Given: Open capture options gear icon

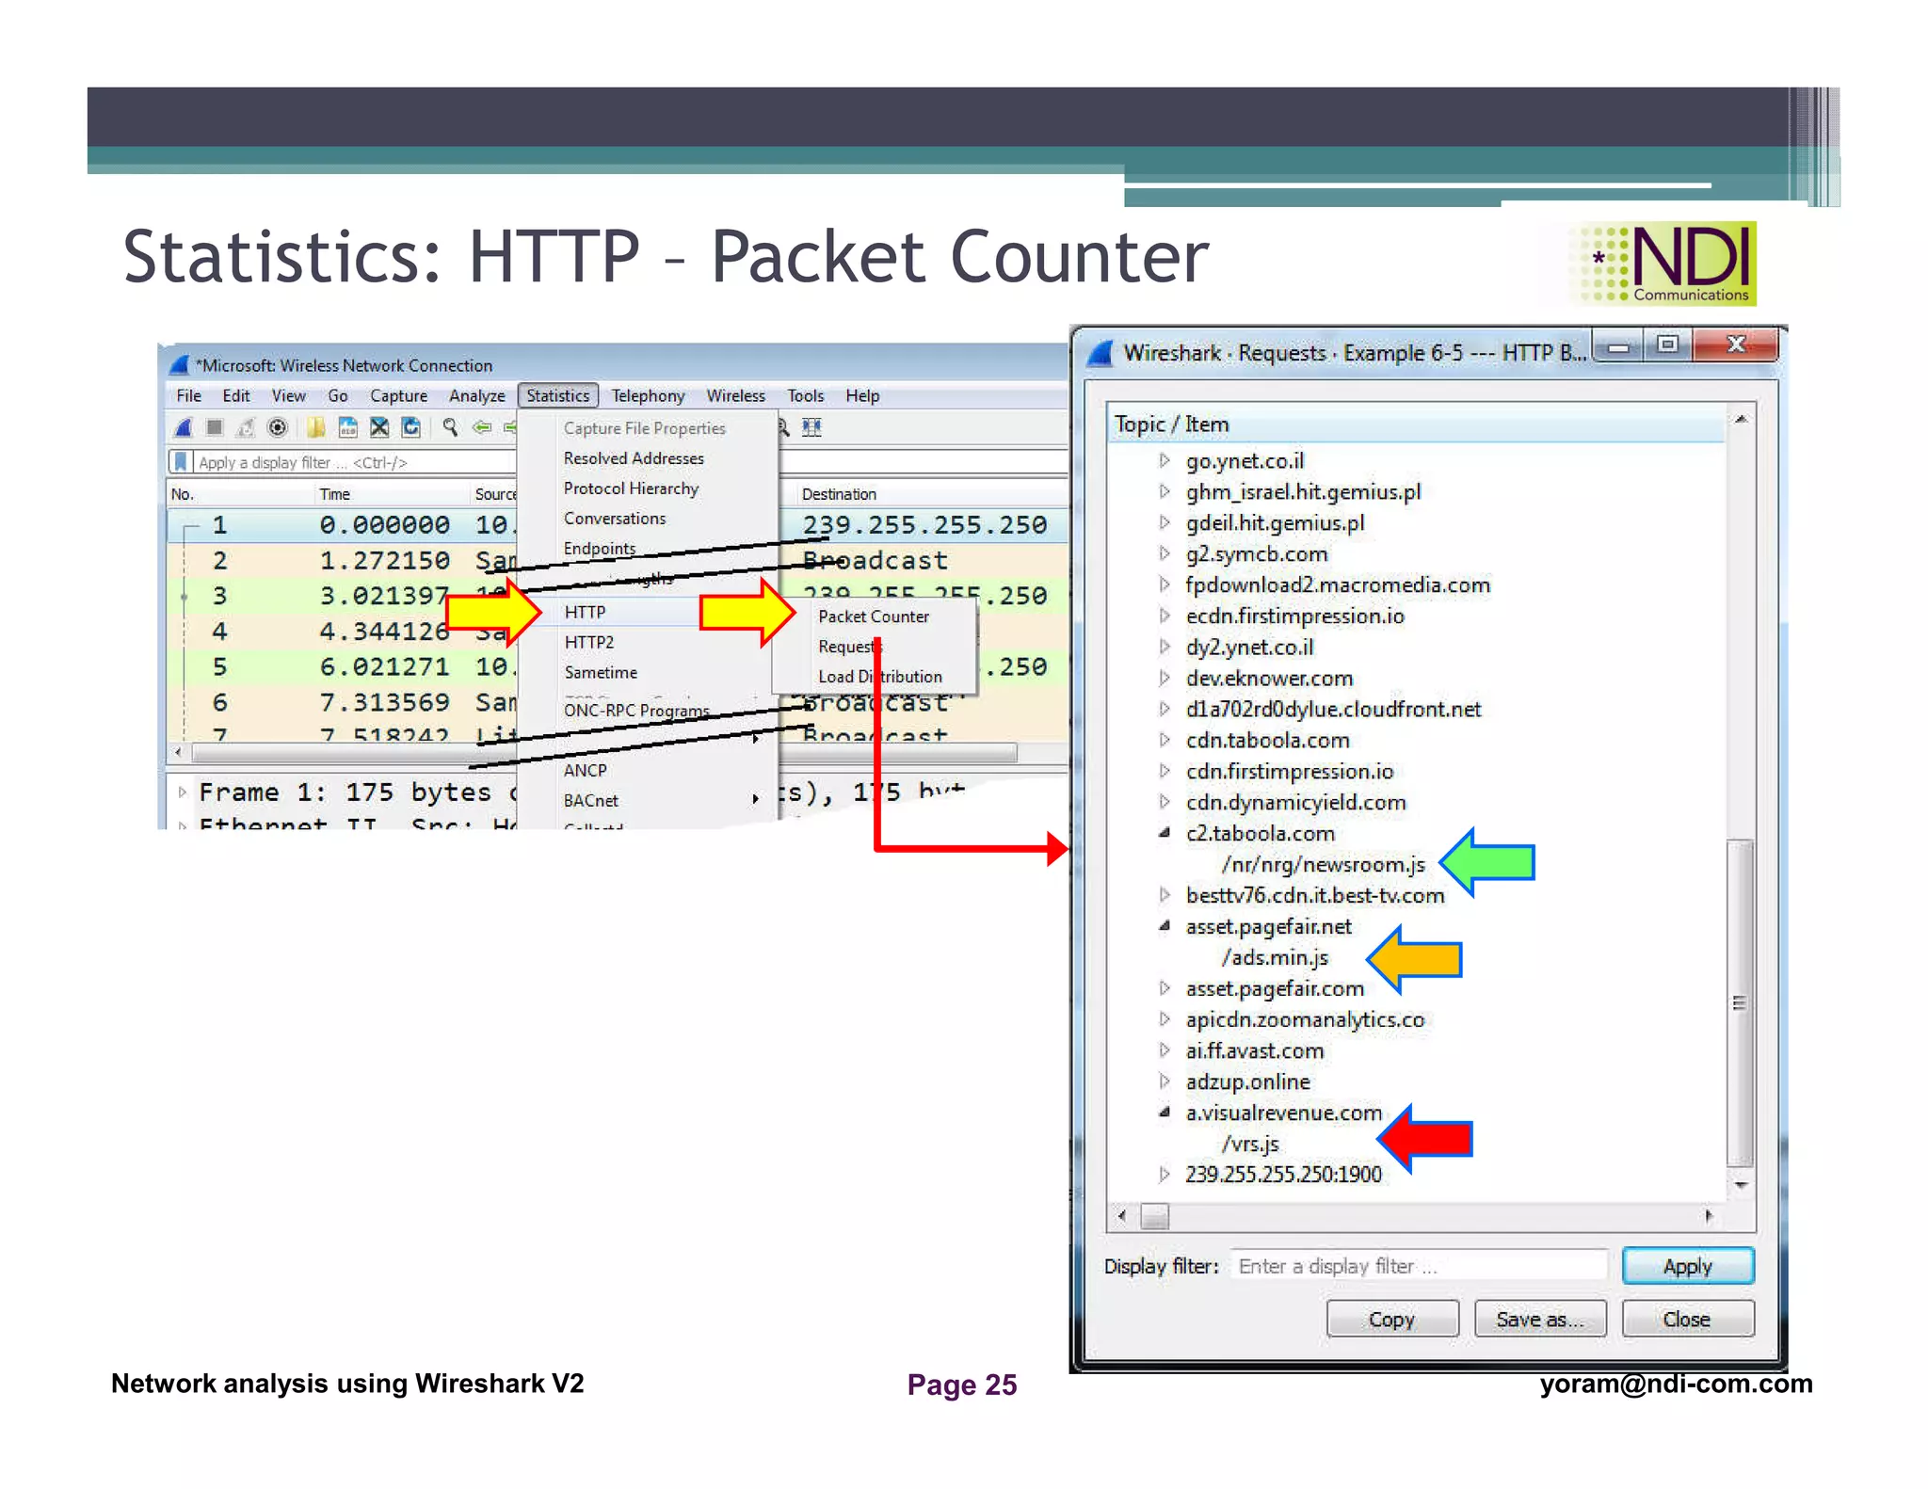Looking at the screenshot, I should point(278,428).
